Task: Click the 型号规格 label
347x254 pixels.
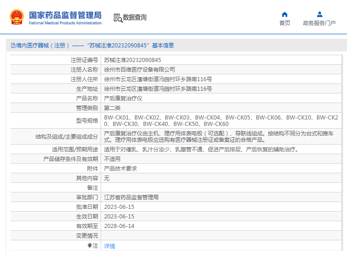Action: tap(87, 120)
